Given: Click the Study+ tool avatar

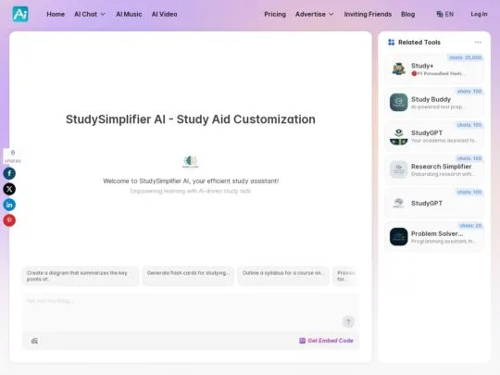Looking at the screenshot, I should point(398,69).
